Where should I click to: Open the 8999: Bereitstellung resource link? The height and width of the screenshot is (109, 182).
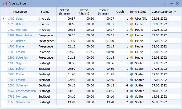pyautogui.click(x=22, y=35)
